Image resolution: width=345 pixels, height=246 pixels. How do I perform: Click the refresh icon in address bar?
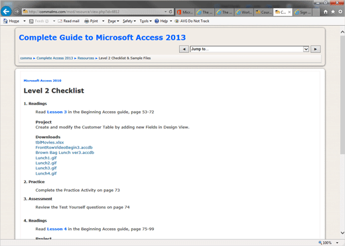click(x=171, y=12)
